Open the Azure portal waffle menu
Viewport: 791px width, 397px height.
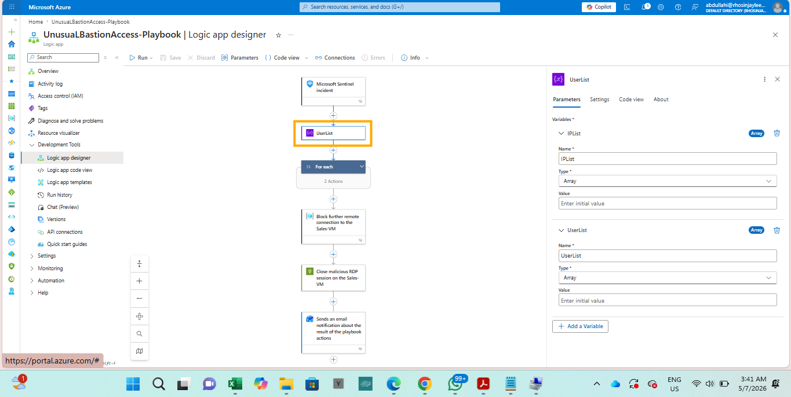coord(12,7)
